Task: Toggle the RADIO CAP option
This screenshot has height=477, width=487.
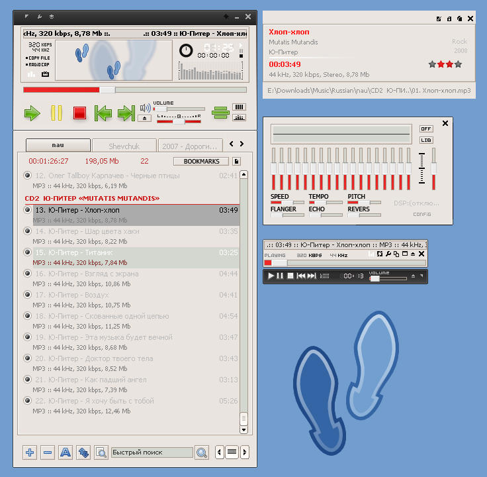Action: tap(38, 65)
